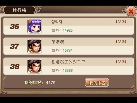This screenshot has width=137, height=103.
Task: Click LV.34 label of 羊噗噗
Action: tap(121, 42)
